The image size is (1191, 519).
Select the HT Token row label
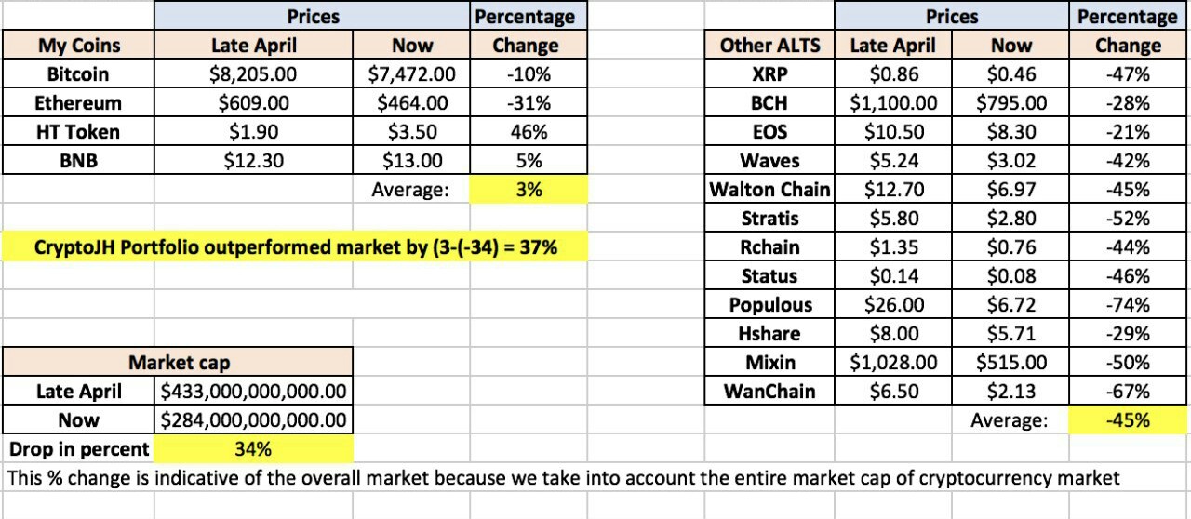(x=78, y=132)
